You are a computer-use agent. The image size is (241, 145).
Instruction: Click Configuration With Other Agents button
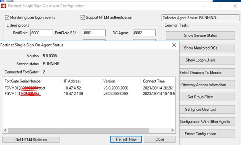coord(207,122)
